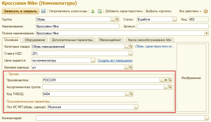Click the Пол ИС МП field showing Мужская
The height and width of the screenshot is (122, 211).
click(x=91, y=107)
